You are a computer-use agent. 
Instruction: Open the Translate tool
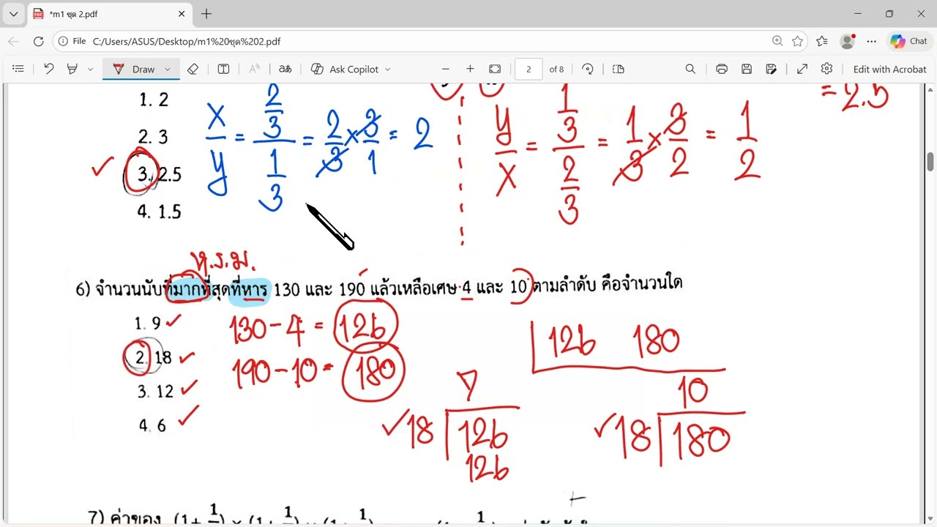[x=285, y=69]
